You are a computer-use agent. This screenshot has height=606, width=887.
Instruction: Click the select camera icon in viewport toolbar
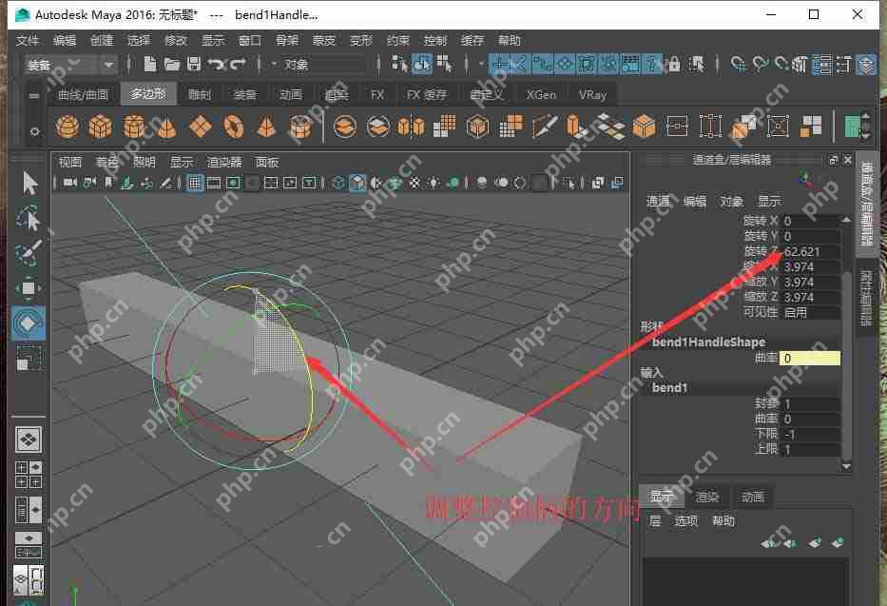(70, 183)
